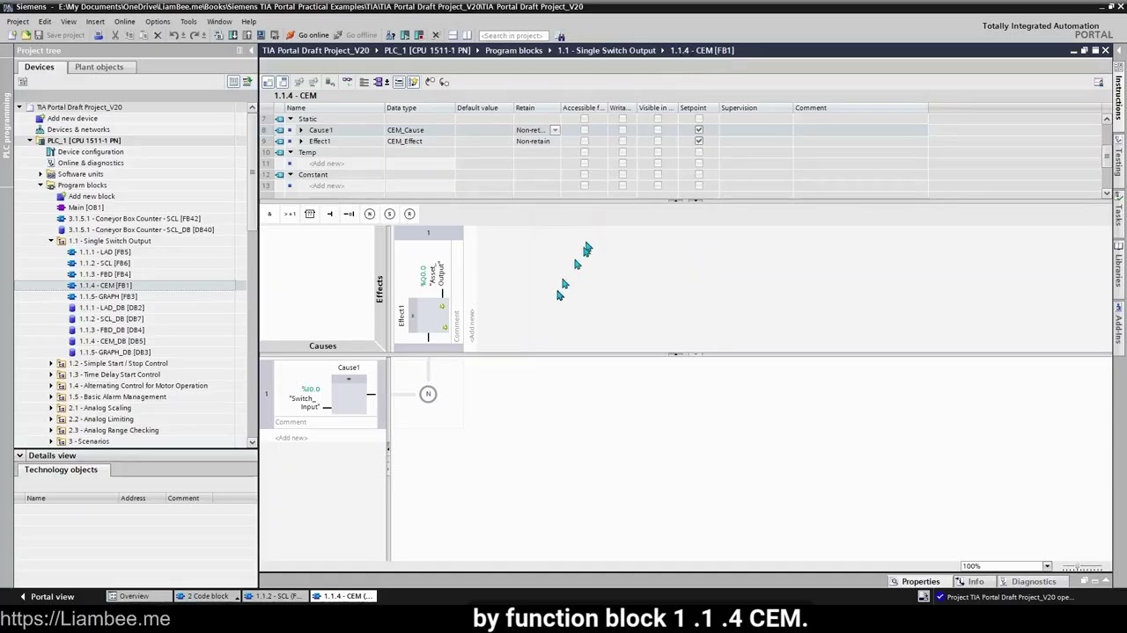The height and width of the screenshot is (633, 1127).
Task: Collapse the Constant section in the interface table
Action: (x=291, y=175)
